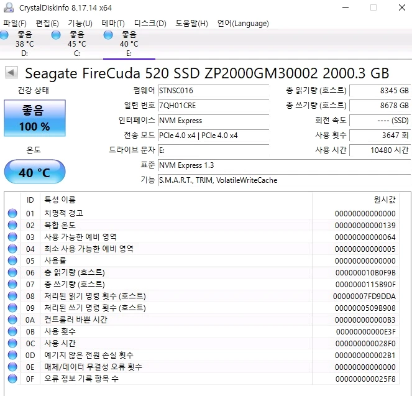Click status circle for attribute 01 치명적 경고
This screenshot has height=396, width=412.
[x=12, y=213]
